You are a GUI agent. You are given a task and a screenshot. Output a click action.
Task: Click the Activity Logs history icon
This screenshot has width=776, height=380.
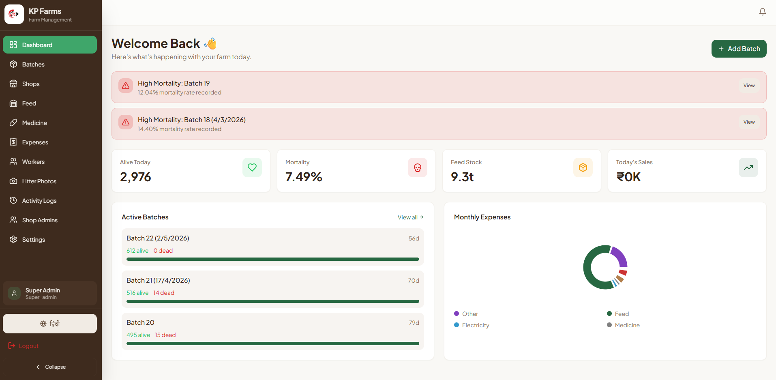click(x=13, y=200)
